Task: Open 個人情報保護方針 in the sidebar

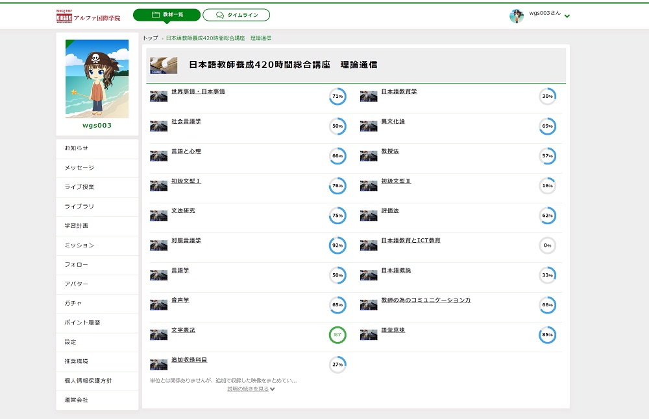Action: (97, 381)
